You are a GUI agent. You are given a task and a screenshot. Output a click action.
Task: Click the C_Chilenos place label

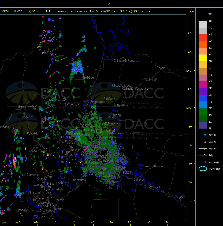coord(25,117)
